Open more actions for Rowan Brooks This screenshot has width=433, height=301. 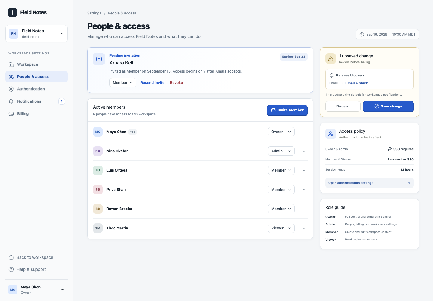pos(303,209)
